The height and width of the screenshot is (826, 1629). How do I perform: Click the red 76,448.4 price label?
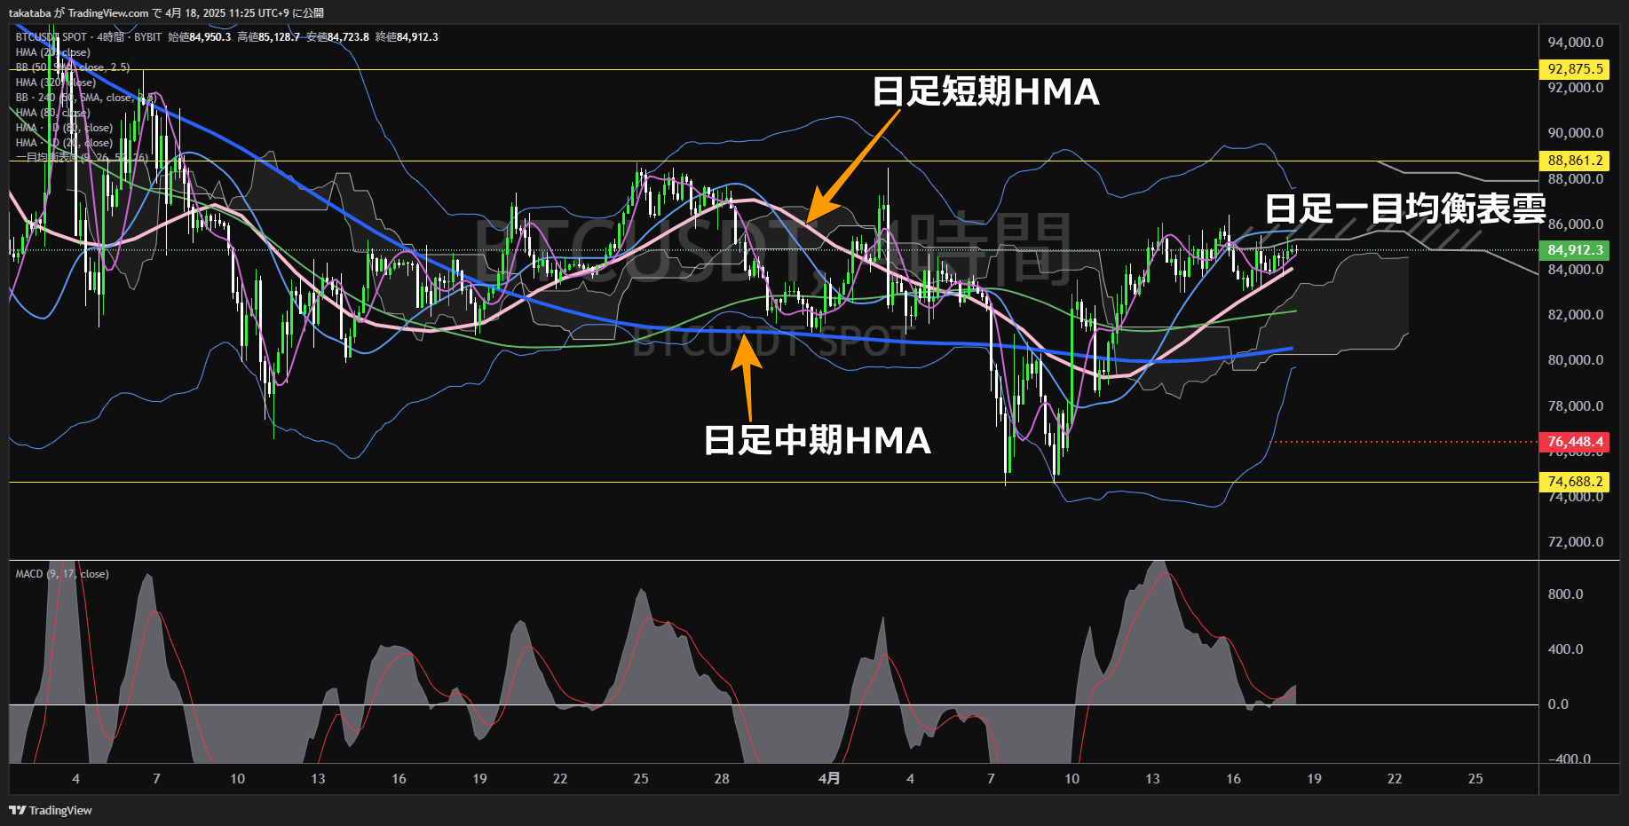click(1574, 442)
